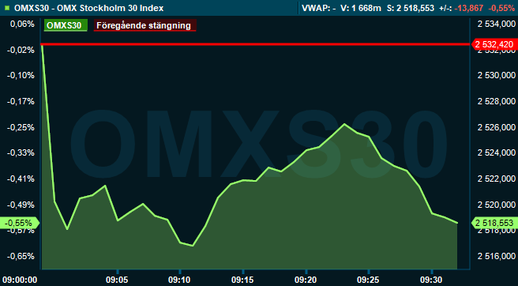This screenshot has width=518, height=286.
Task: Select the OMXS30 - OMX Stockholm 30 Index title
Action: click(89, 8)
